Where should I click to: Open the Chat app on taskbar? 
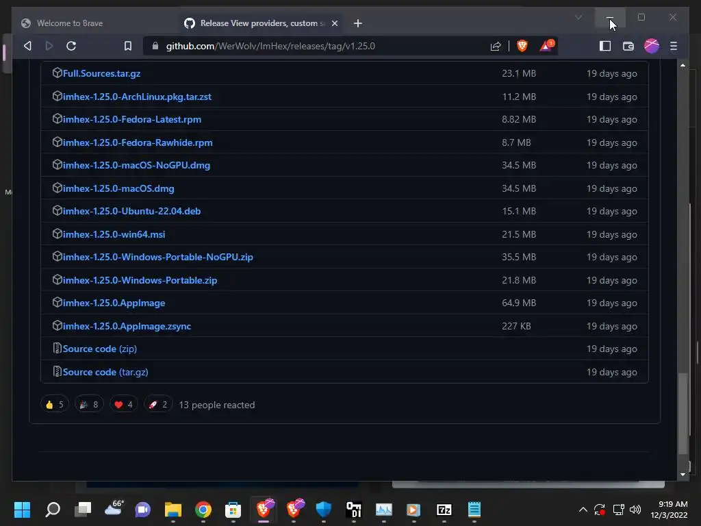click(142, 510)
